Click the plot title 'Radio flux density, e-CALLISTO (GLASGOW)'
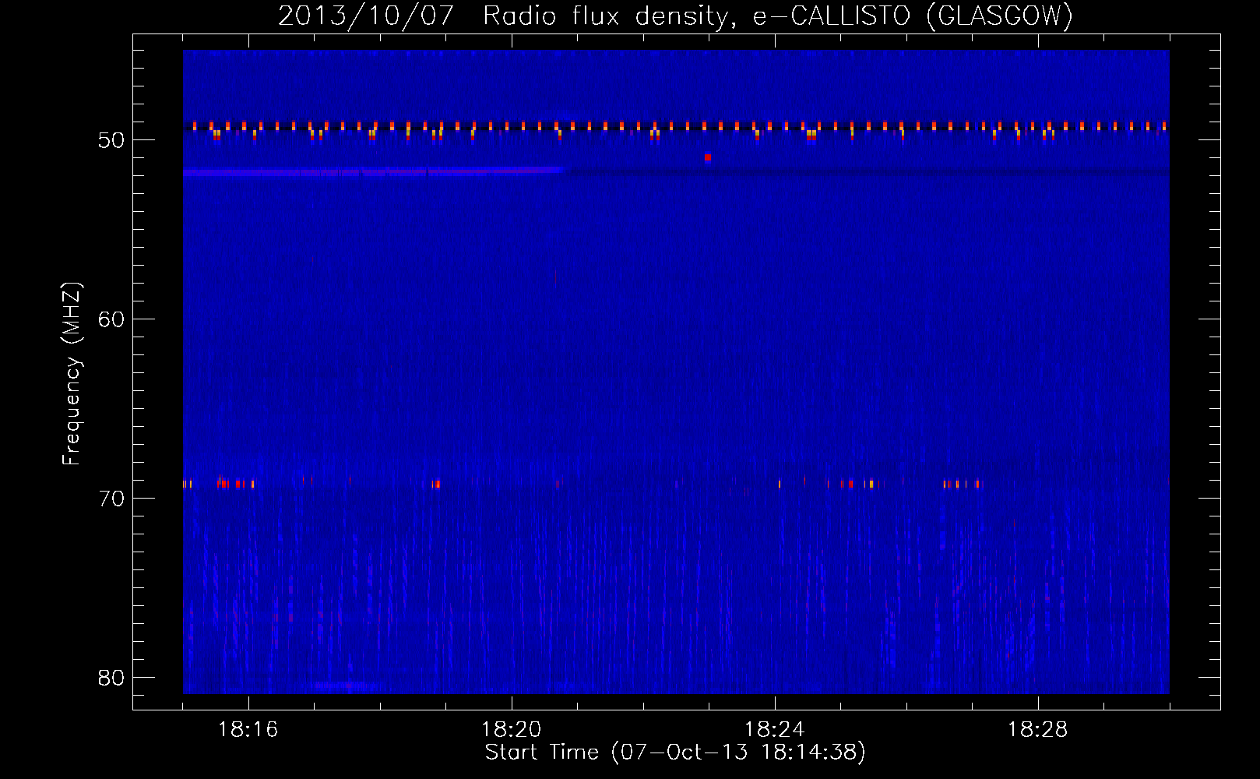1260x779 pixels. [777, 16]
